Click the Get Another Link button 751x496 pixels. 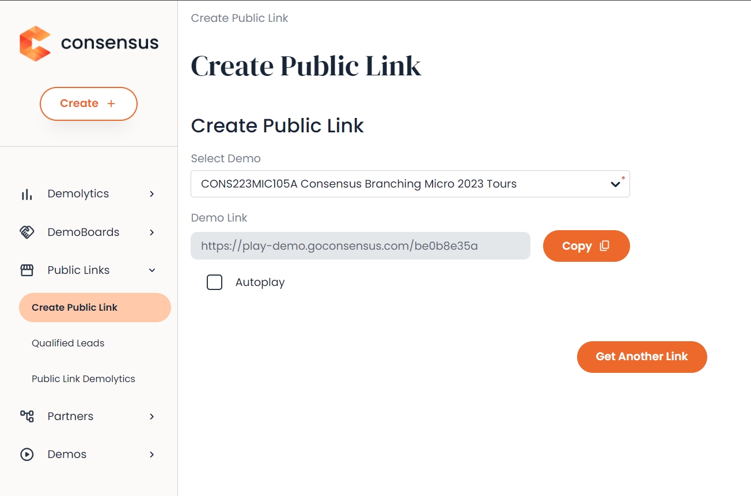click(x=642, y=357)
